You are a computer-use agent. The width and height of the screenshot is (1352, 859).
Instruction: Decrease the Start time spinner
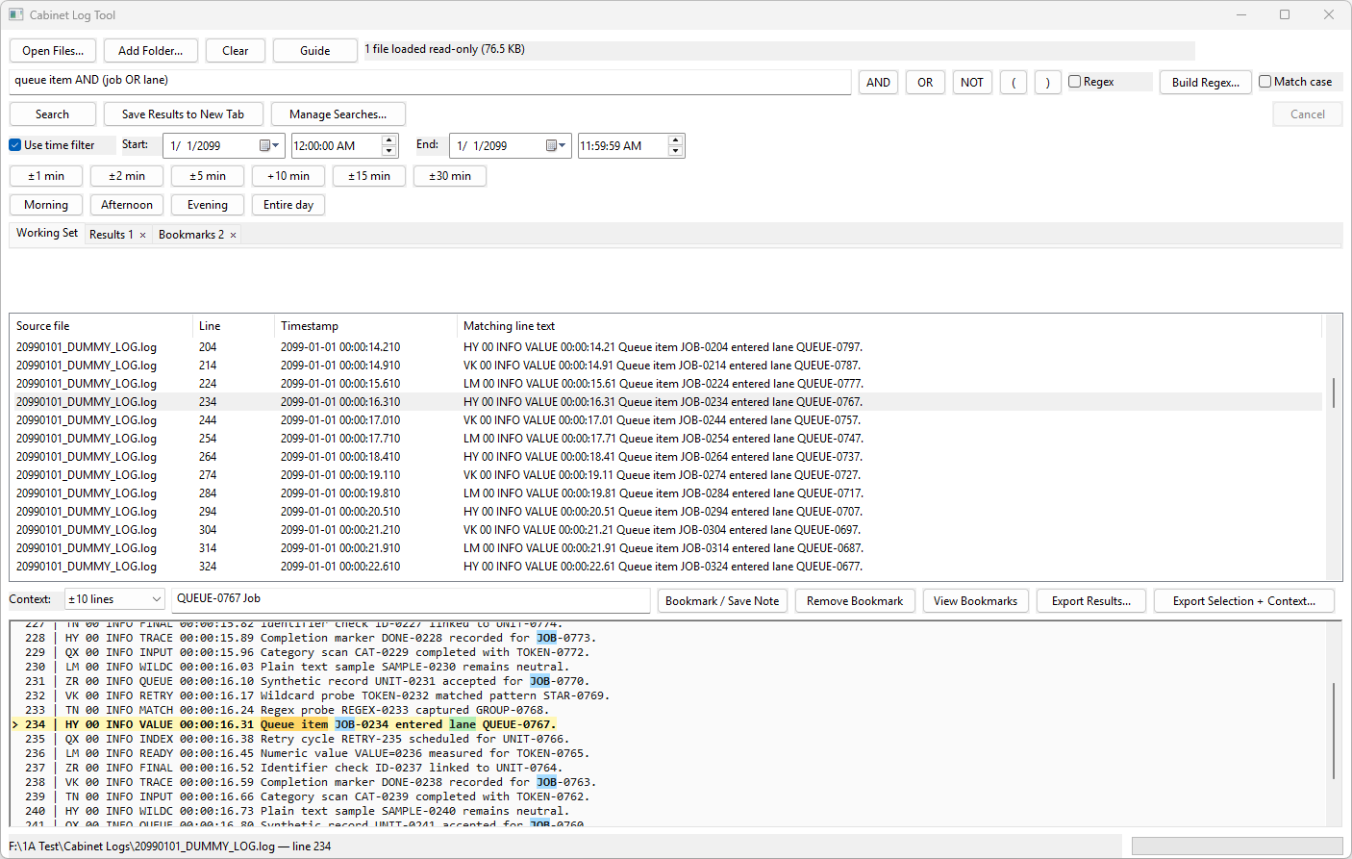[389, 151]
